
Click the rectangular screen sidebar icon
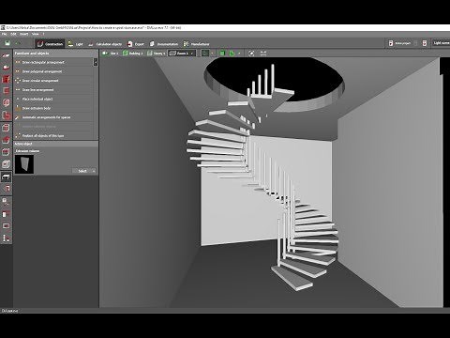click(6, 225)
